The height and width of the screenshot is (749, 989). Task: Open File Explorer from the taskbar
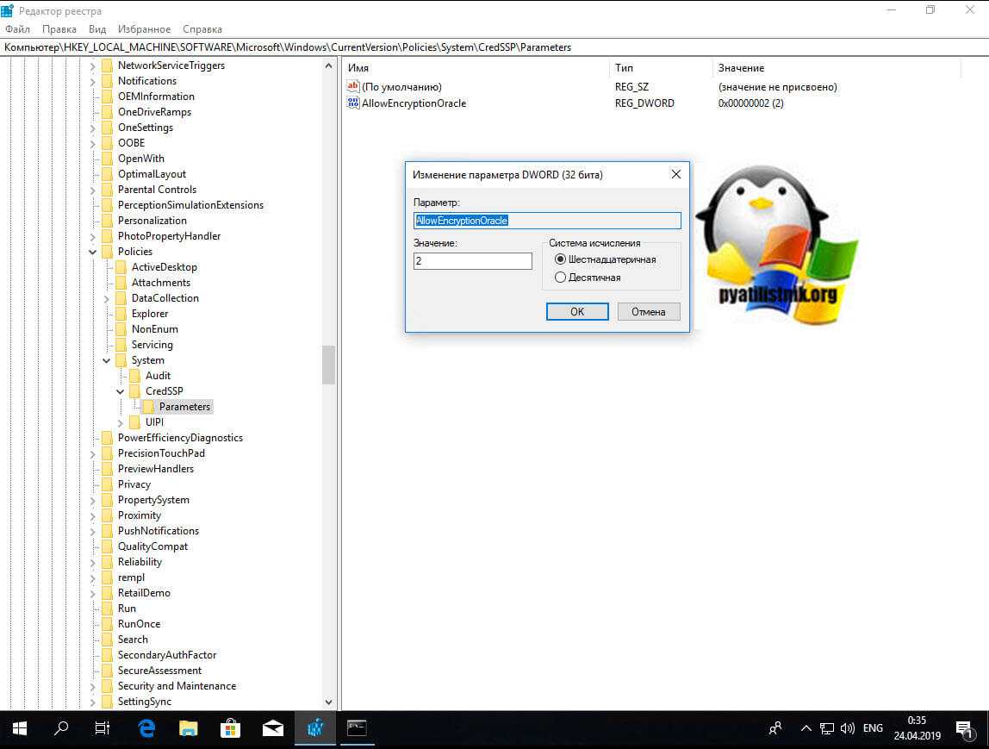point(189,728)
